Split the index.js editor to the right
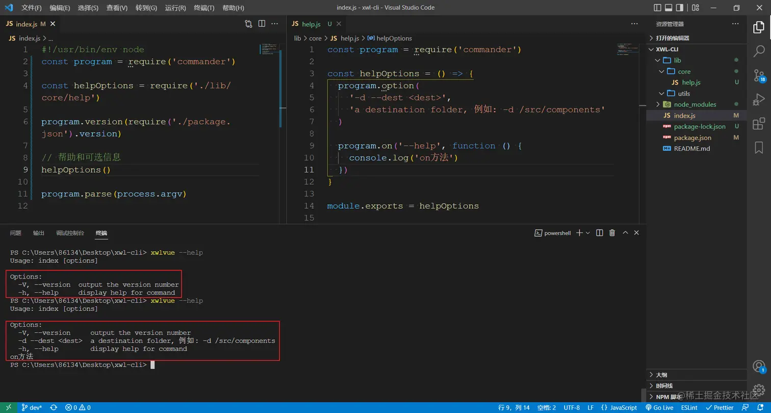 [262, 24]
